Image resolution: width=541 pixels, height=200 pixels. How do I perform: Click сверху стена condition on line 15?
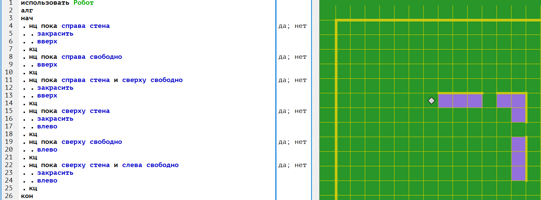(x=85, y=111)
